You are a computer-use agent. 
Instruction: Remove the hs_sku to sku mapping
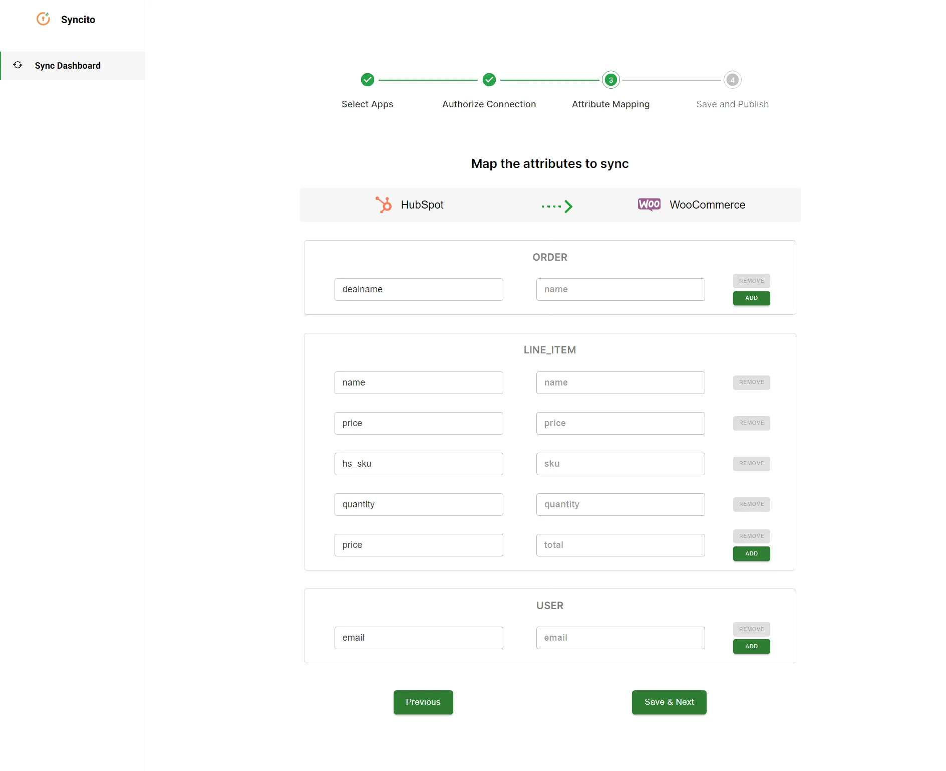(751, 463)
